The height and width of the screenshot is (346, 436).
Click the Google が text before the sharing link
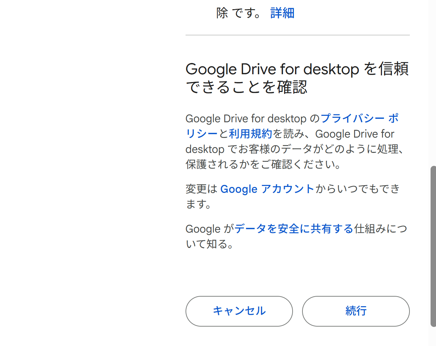point(209,229)
